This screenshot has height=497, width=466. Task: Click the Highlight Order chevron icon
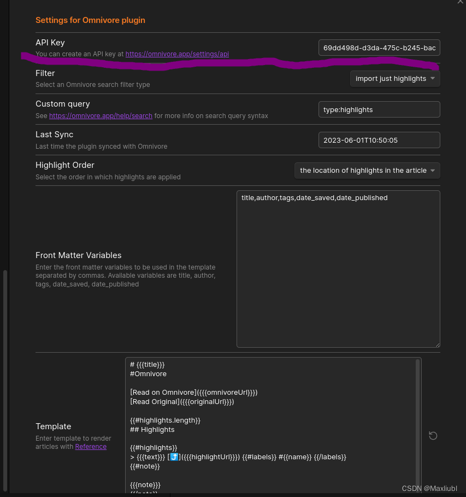pos(432,170)
